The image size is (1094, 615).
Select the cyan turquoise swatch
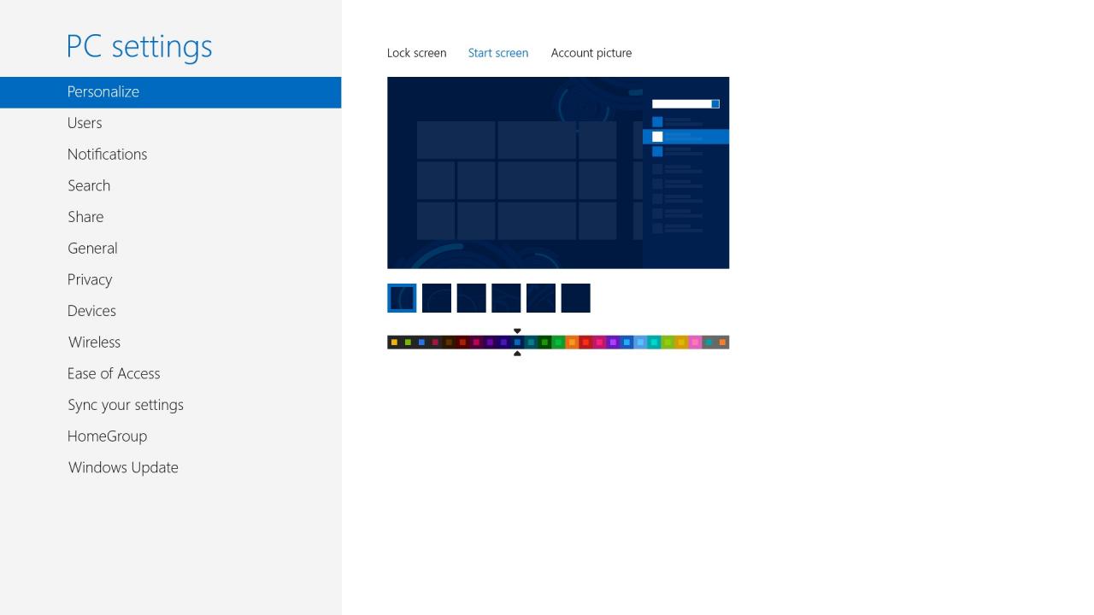[654, 343]
